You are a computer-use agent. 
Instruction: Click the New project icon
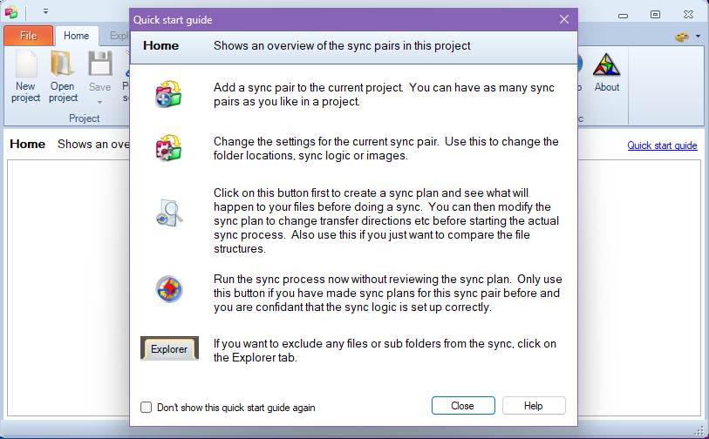(25, 64)
